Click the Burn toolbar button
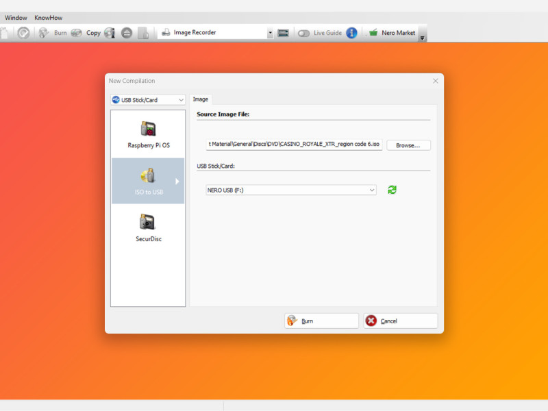The height and width of the screenshot is (411, 548). pyautogui.click(x=53, y=33)
